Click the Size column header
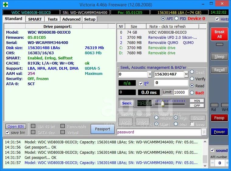 coord(136,26)
